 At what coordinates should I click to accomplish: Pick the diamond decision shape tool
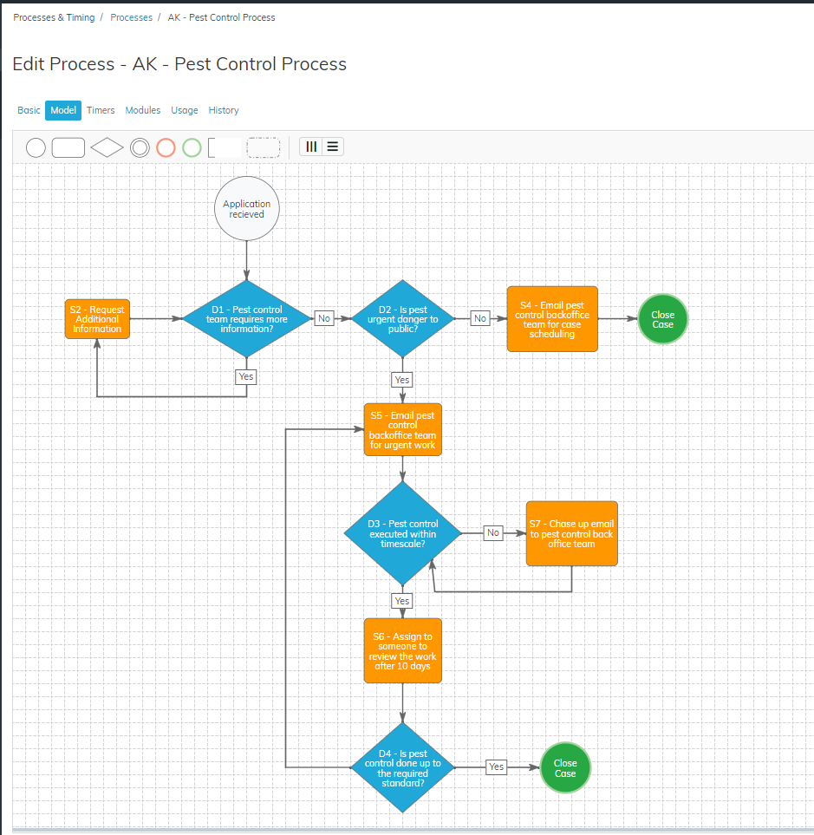pyautogui.click(x=107, y=147)
